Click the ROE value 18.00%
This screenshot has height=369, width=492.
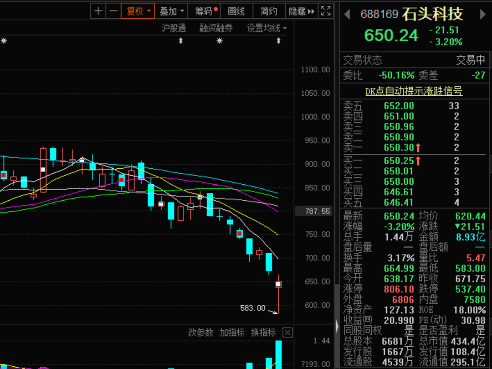[469, 310]
